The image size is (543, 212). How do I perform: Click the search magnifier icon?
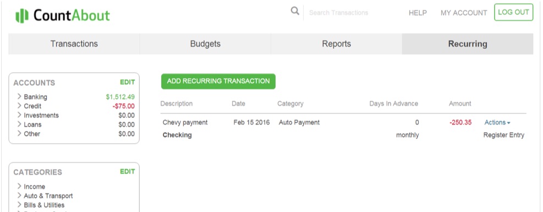295,11
